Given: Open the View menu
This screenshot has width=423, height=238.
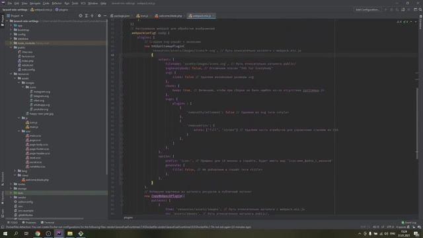Looking at the screenshot, I should (24, 3).
